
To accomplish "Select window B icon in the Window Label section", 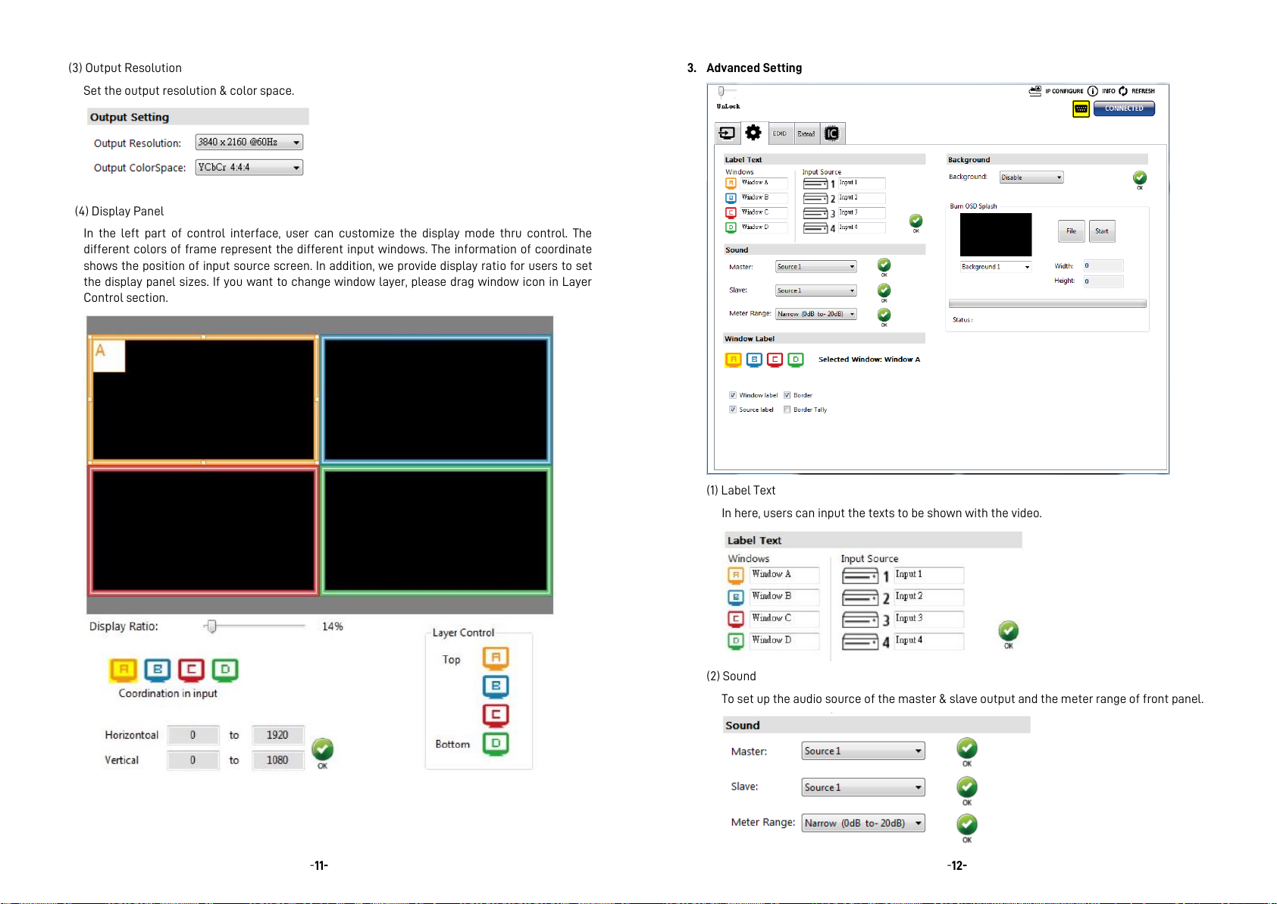I will pos(754,359).
